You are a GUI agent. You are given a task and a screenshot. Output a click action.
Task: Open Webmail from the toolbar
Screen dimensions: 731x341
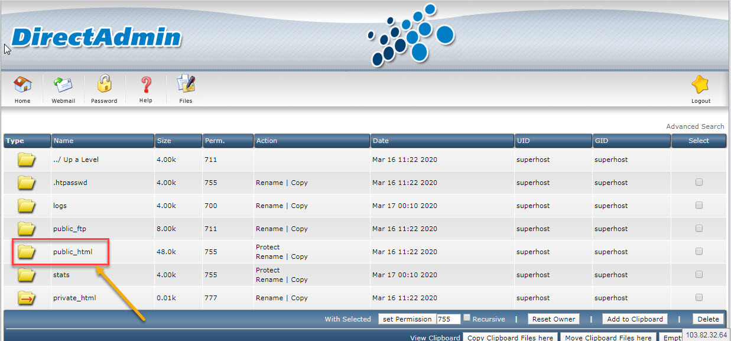click(63, 86)
